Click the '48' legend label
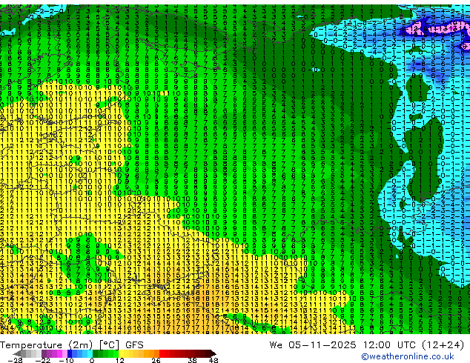The width and height of the screenshot is (470, 363). click(x=214, y=360)
